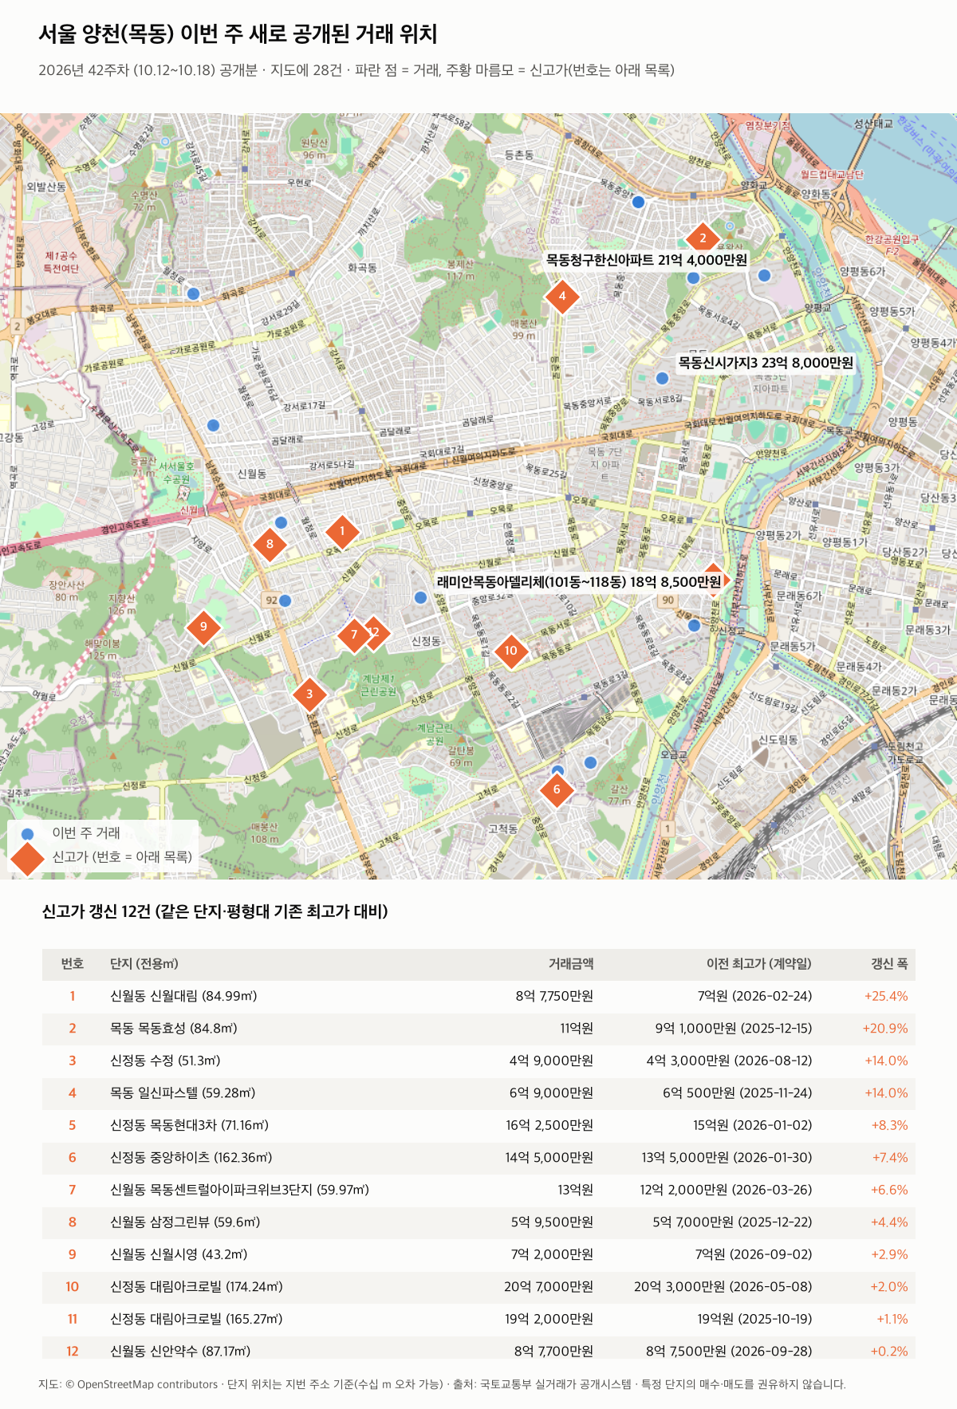
Task: Click the orange diamond legend symbol
Action: click(x=28, y=857)
